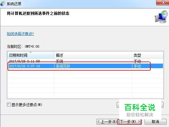Click the 手动 type cell in the highlighted row
Viewport: 169px width, 127px height.
click(x=137, y=66)
